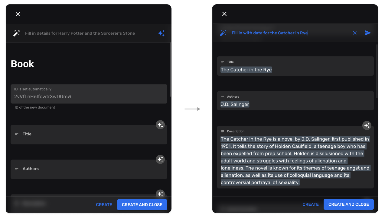
Task: Click the magic wand icon beside Harry Potter prompt
Action: (16, 33)
